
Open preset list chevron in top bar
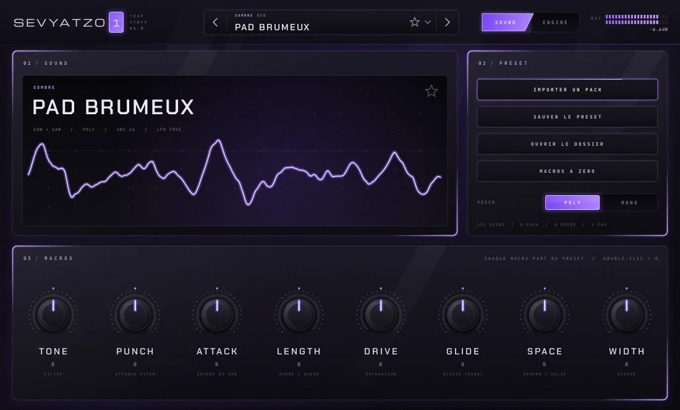(x=428, y=22)
